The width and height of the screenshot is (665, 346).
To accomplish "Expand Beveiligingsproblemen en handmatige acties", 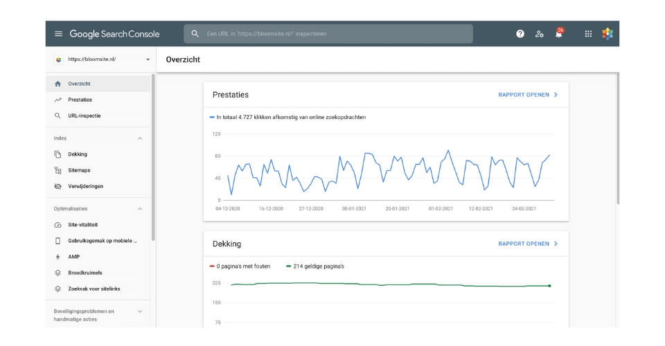I will click(140, 311).
